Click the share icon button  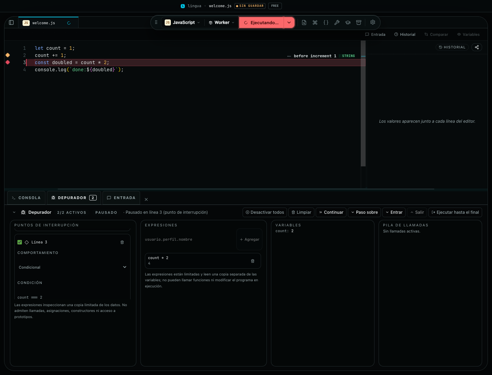coord(477,47)
